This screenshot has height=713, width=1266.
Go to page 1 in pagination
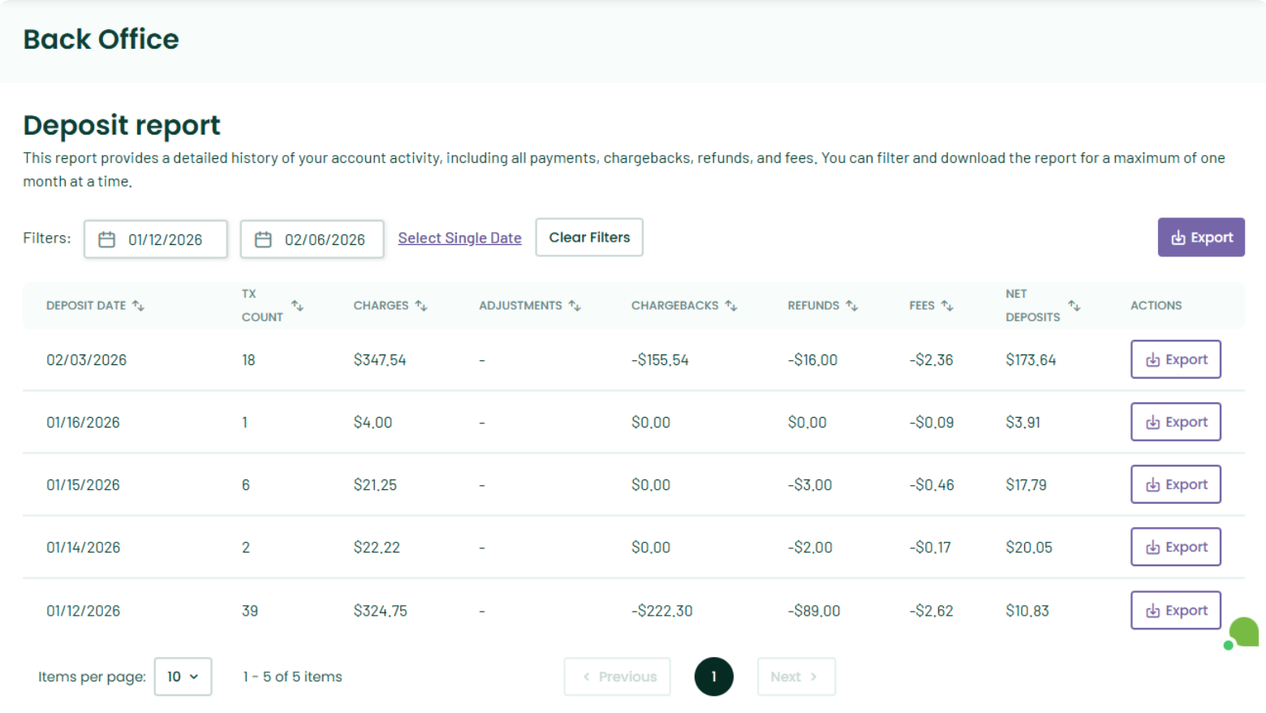coord(714,676)
